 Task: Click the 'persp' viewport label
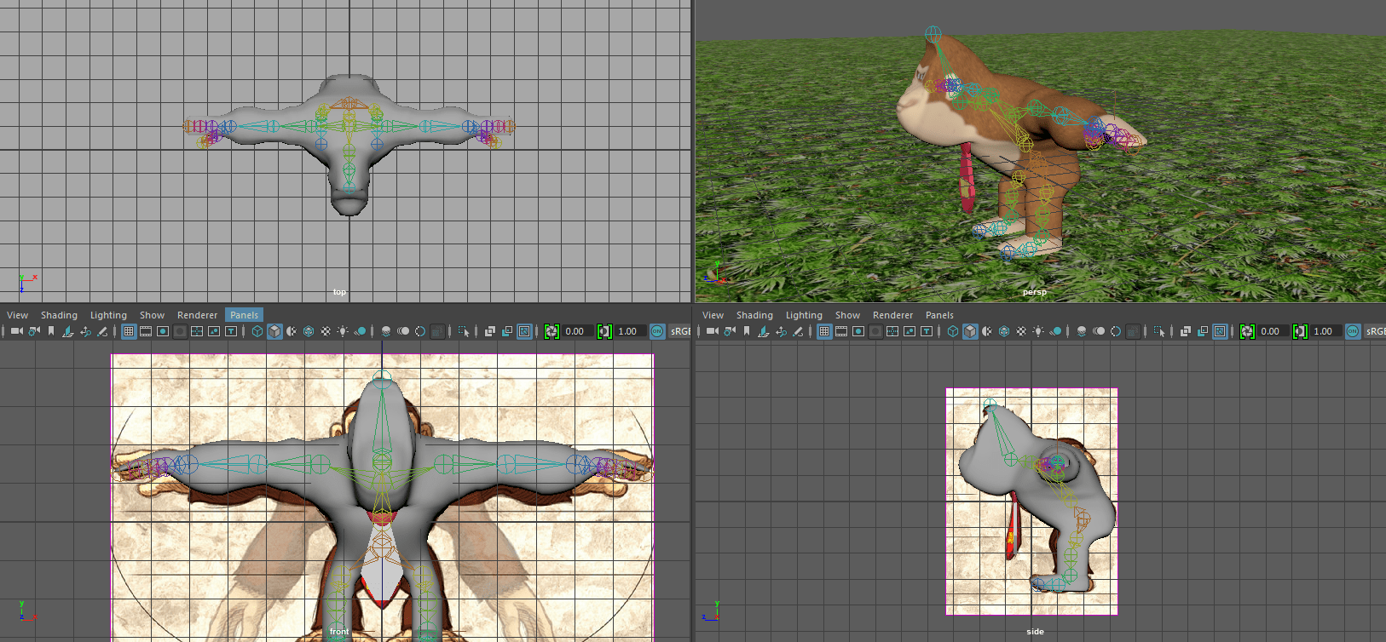(1034, 292)
